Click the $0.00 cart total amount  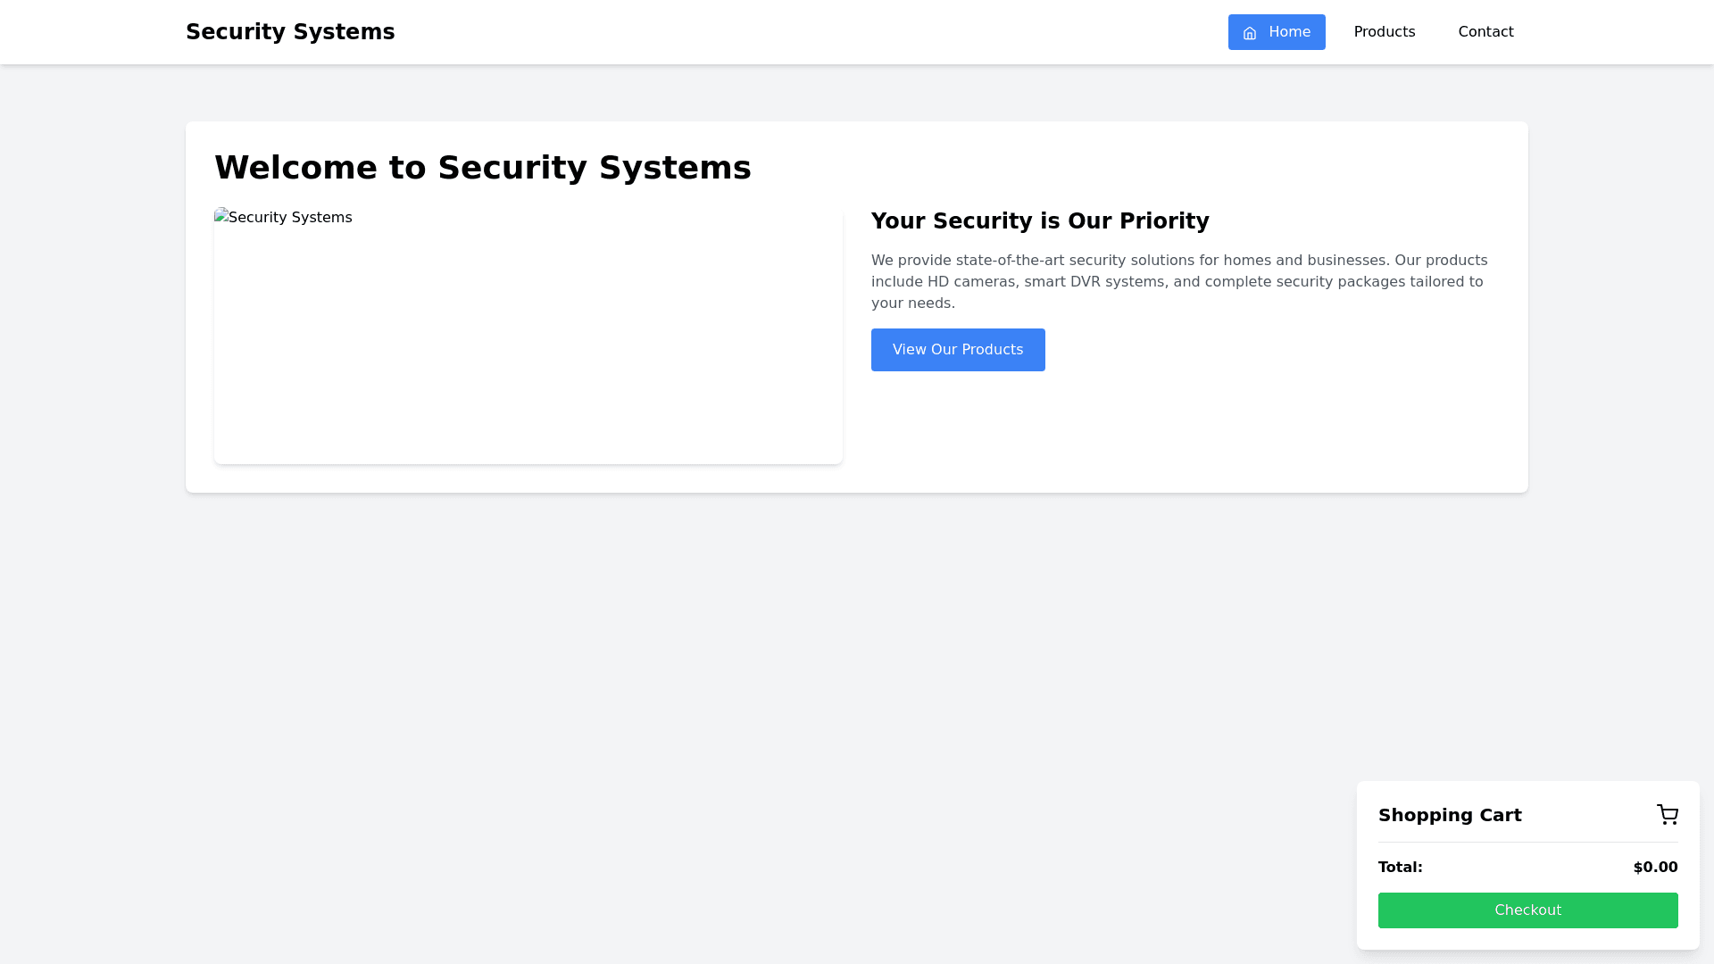[1655, 868]
